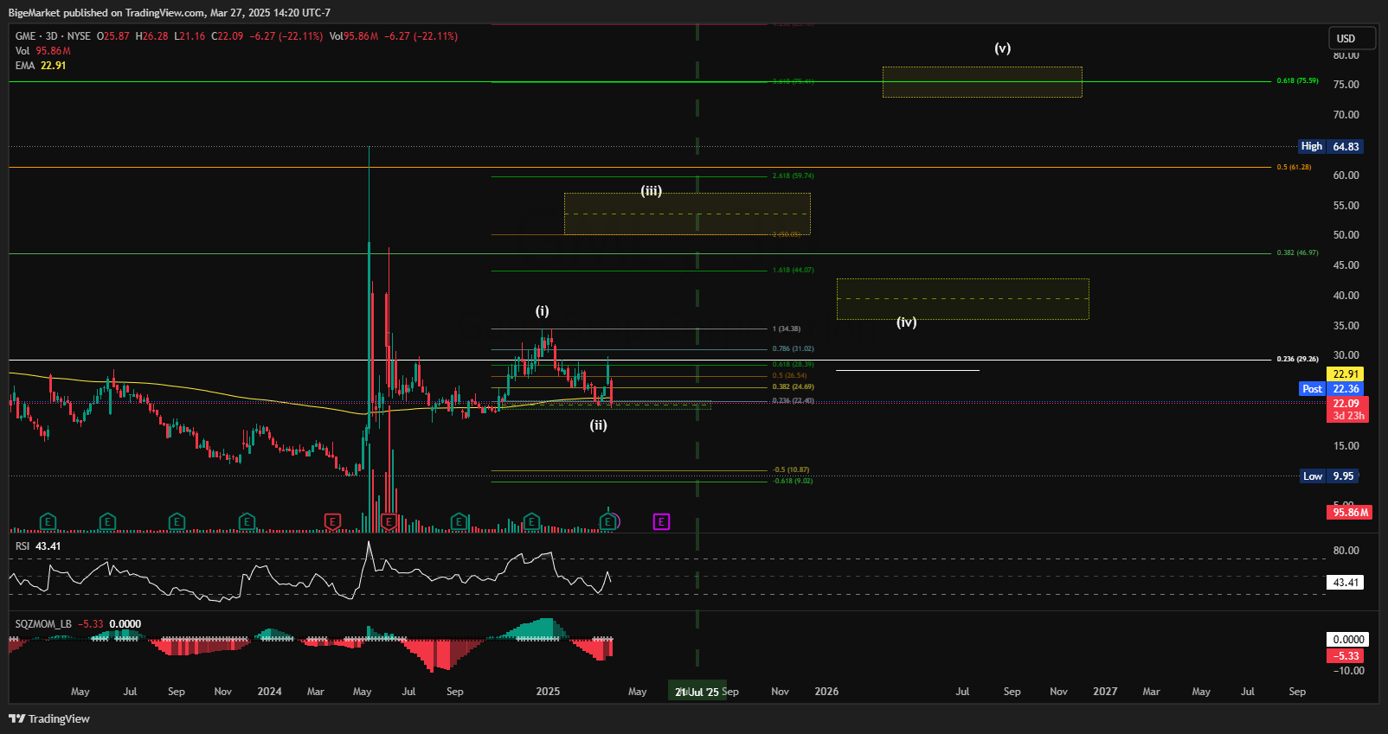Click the 1.618 (44.07) extension label
The image size is (1388, 734).
[793, 270]
